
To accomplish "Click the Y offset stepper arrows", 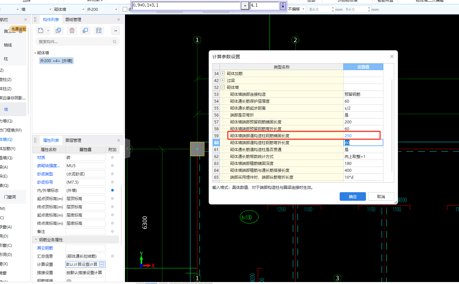I will [369, 10].
